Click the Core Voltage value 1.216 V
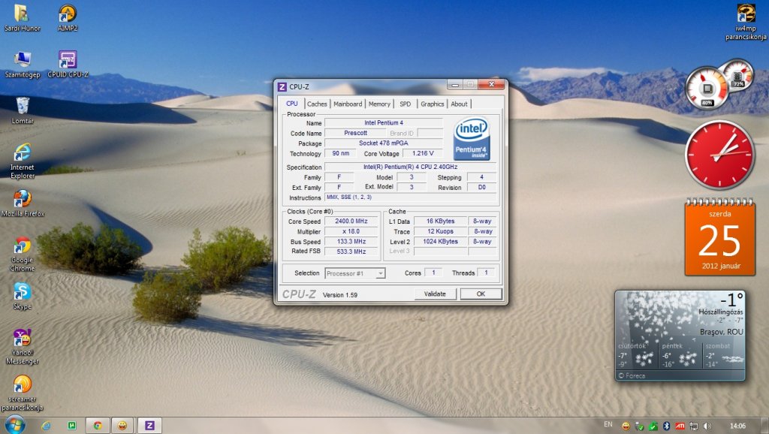This screenshot has height=434, width=769. (x=423, y=153)
